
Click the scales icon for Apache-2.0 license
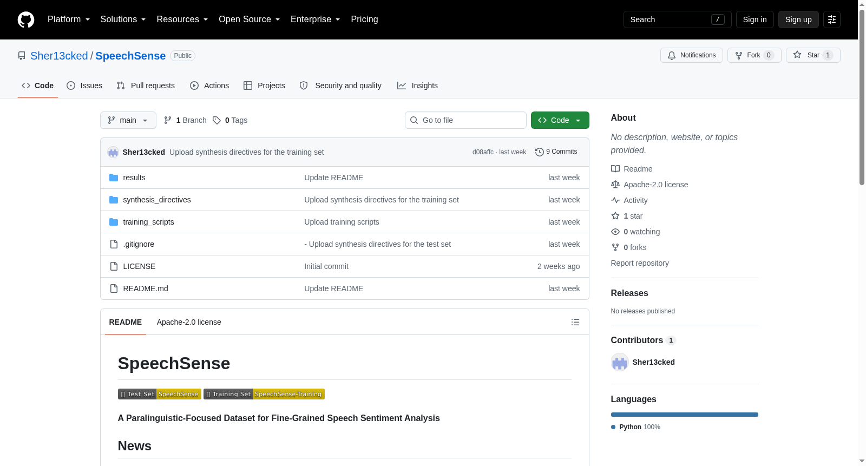coord(615,185)
